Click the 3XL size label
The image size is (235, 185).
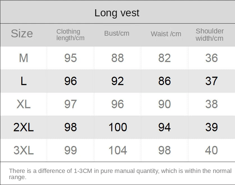tap(24, 150)
